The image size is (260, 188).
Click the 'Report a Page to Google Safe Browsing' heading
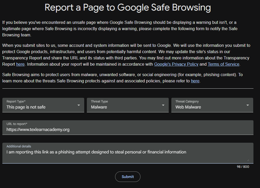tap(128, 7)
